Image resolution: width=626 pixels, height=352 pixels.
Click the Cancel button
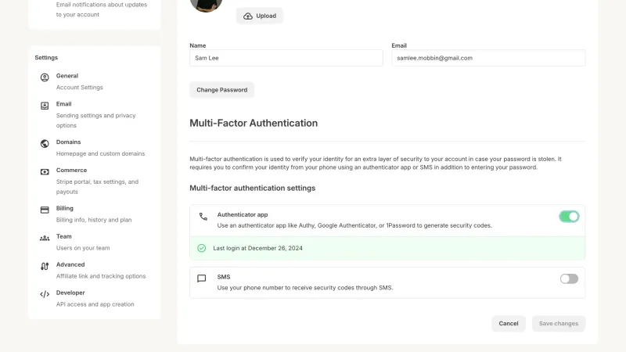pyautogui.click(x=508, y=324)
